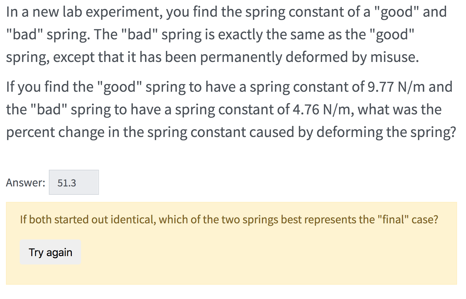Image resolution: width=466 pixels, height=299 pixels.
Task: Place cursor in the answer entry box
Action: pyautogui.click(x=74, y=182)
